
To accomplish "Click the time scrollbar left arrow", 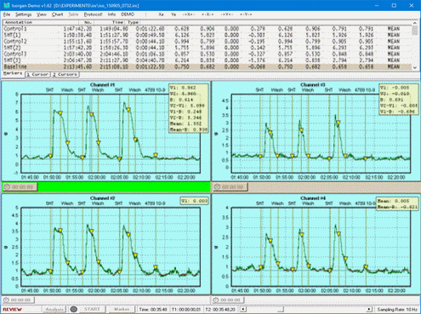I will 243,309.
